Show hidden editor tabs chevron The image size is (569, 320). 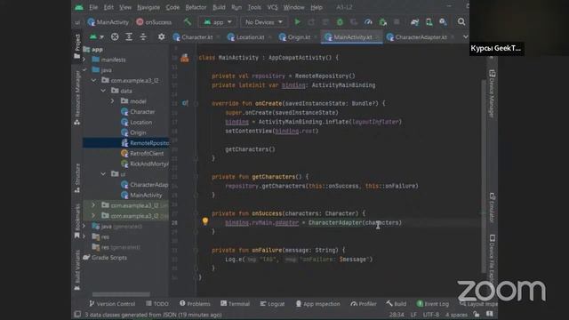point(465,37)
